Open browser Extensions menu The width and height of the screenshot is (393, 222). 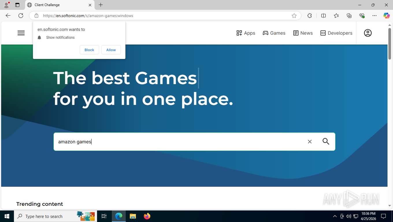tap(309, 16)
